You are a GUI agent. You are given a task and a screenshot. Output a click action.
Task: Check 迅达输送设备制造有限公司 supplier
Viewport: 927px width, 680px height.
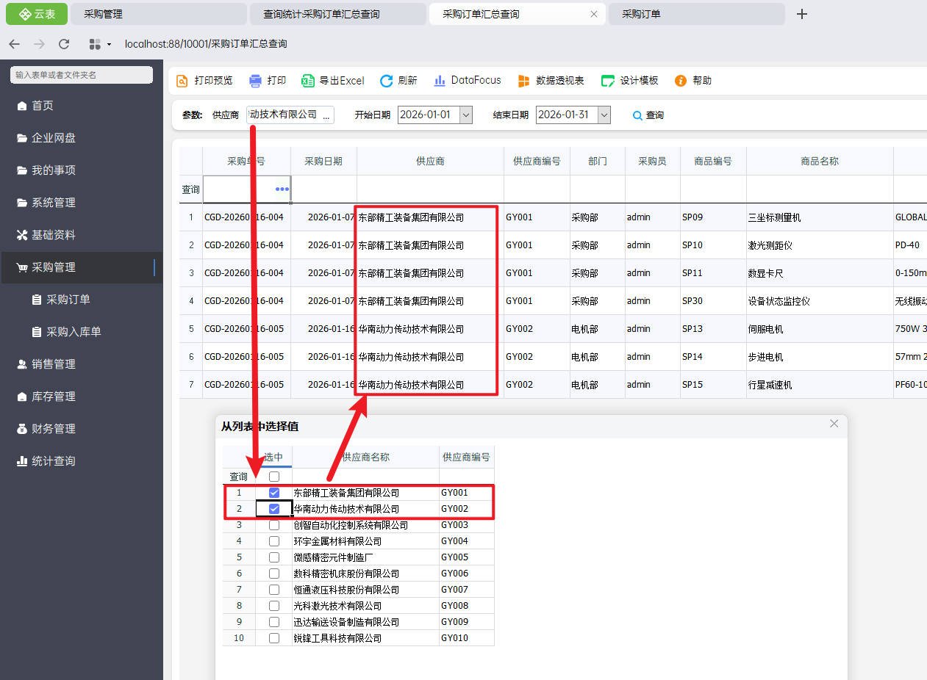click(274, 622)
